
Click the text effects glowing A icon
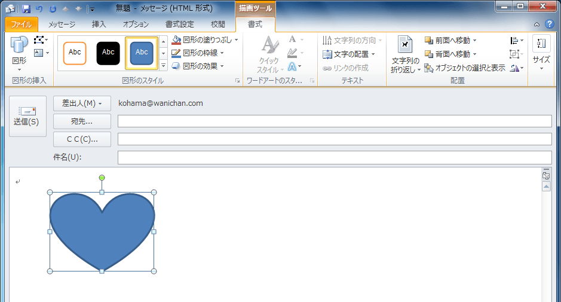pos(292,66)
